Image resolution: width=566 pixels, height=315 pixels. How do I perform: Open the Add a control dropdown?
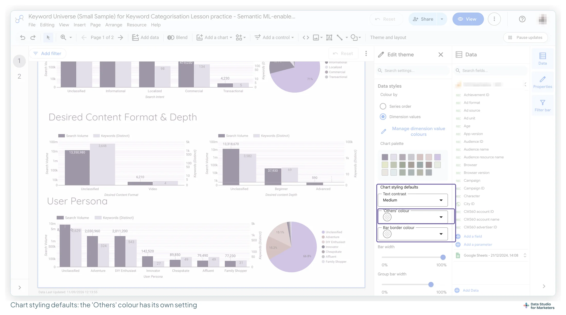274,38
